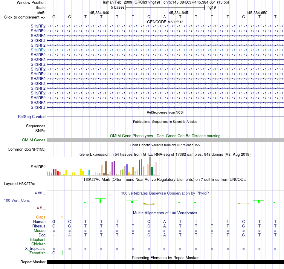Screen dimensions: 284x269
Task: Open the H3K27Ac Mark ENCODE track title
Action: coord(165,180)
